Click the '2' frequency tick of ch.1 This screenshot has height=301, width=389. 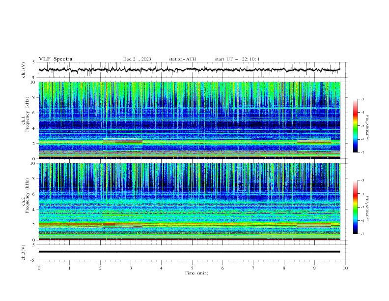(x=35, y=144)
